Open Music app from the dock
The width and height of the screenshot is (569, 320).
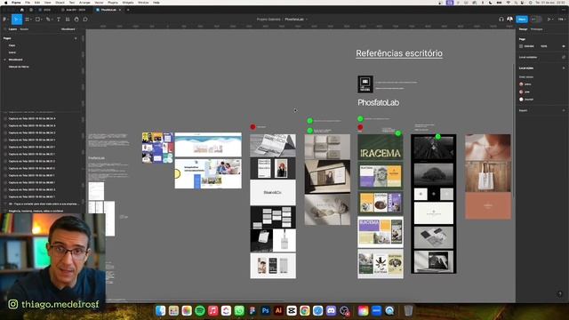213,310
